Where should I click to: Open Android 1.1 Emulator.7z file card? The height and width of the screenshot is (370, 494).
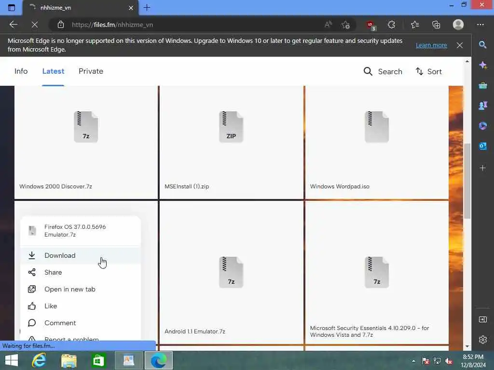232,273
